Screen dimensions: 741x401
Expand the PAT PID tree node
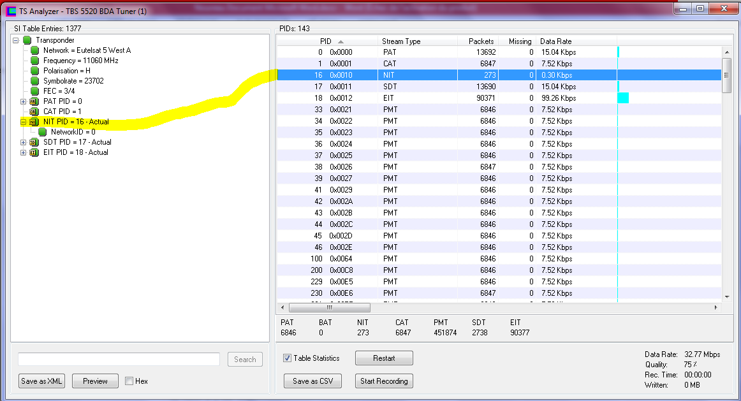24,101
